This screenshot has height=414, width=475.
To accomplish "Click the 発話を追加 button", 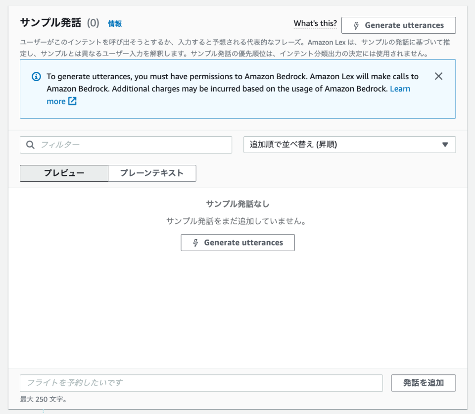I will 424,383.
